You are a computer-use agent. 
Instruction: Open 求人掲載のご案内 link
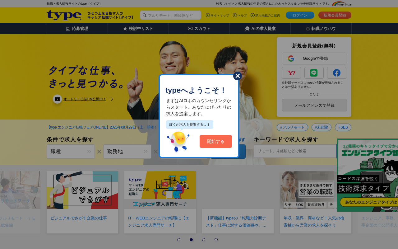[265, 15]
